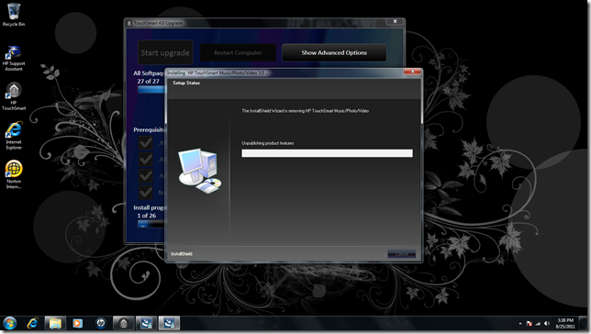591x334 pixels.
Task: Open Windows Media Player from taskbar
Action: [x=77, y=323]
